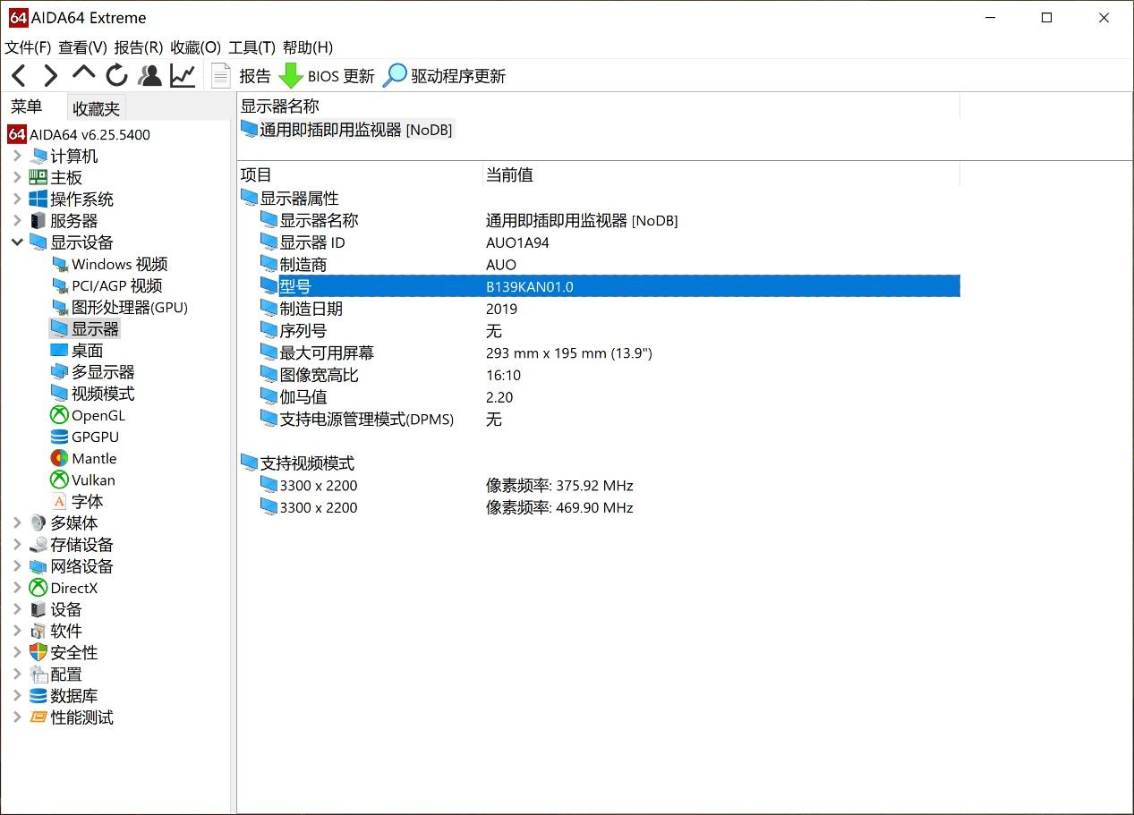Expand the 安全性 tree node

pyautogui.click(x=17, y=652)
